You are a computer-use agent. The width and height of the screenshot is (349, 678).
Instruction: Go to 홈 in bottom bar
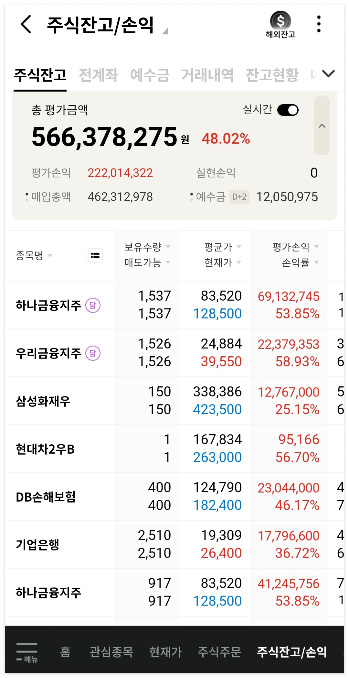65,652
